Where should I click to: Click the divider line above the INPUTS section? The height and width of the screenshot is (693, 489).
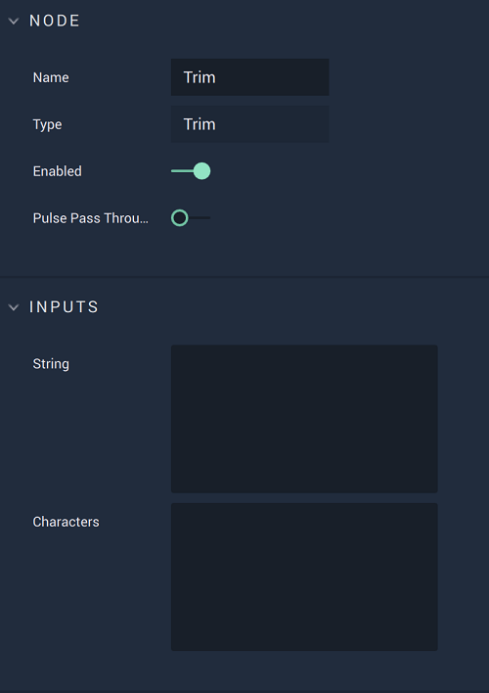244,277
